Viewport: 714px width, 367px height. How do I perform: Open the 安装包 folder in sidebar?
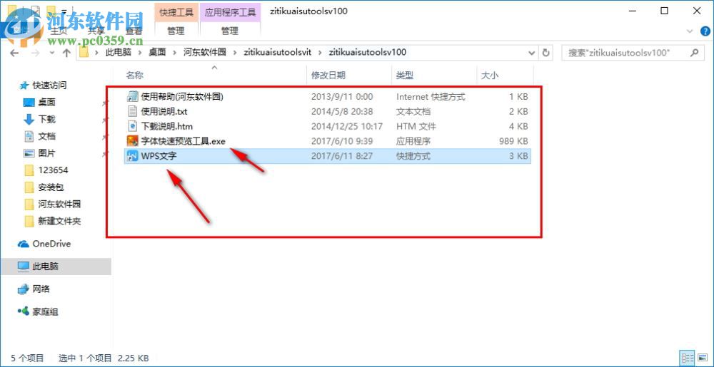click(51, 187)
